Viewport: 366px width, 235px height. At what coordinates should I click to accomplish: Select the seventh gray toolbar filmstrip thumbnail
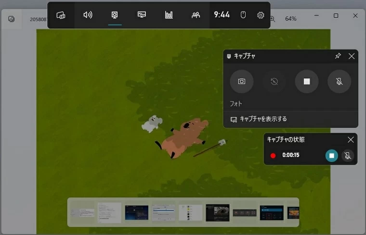point(244,212)
